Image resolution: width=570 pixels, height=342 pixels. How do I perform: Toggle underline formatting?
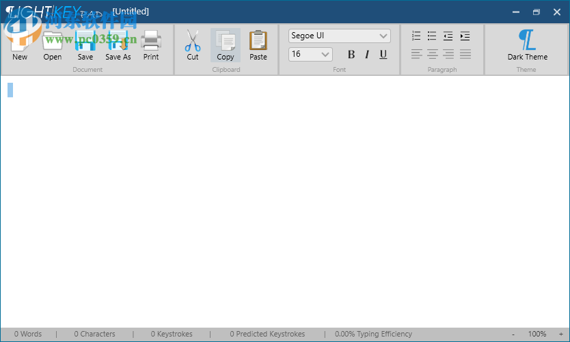point(383,54)
